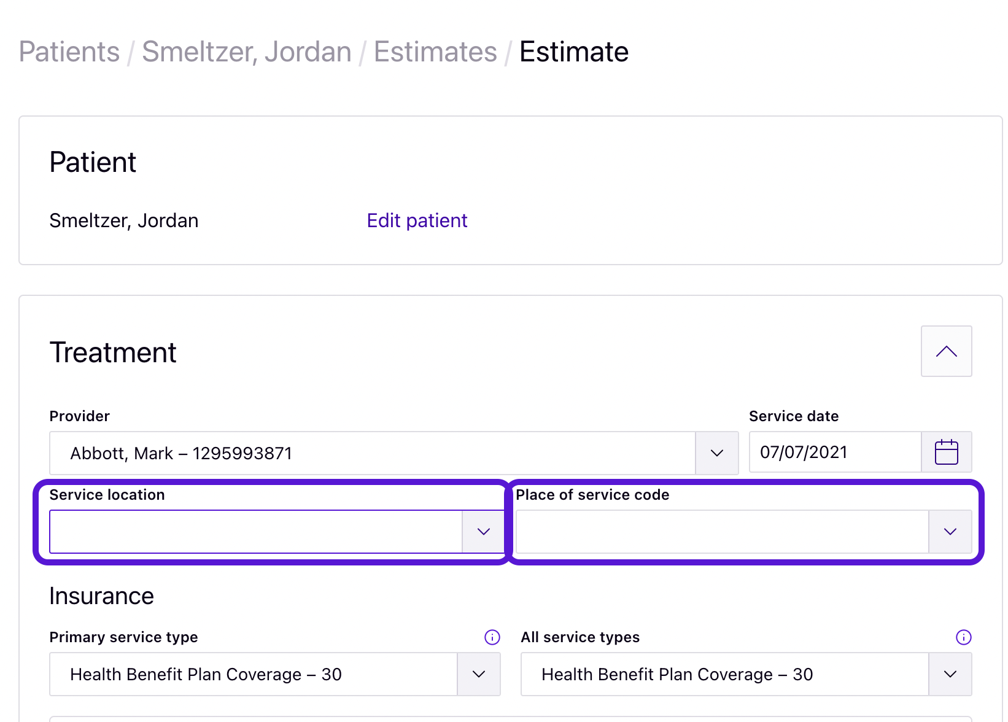Image resolution: width=1008 pixels, height=722 pixels.
Task: Click info icon beside All service types
Action: click(964, 637)
